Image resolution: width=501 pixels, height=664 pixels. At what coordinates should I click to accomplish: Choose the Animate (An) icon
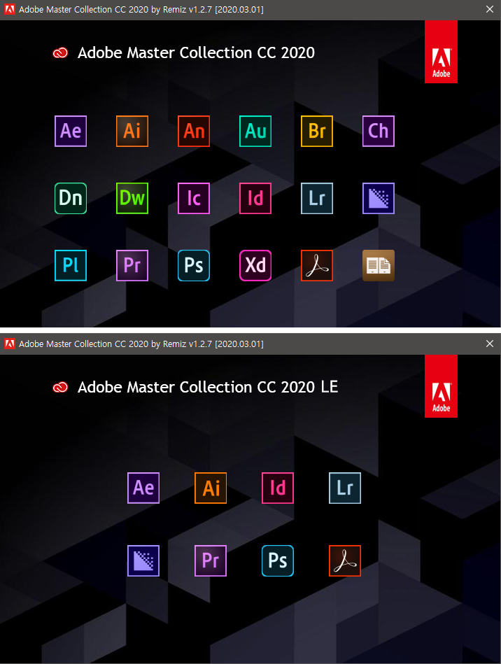click(194, 131)
